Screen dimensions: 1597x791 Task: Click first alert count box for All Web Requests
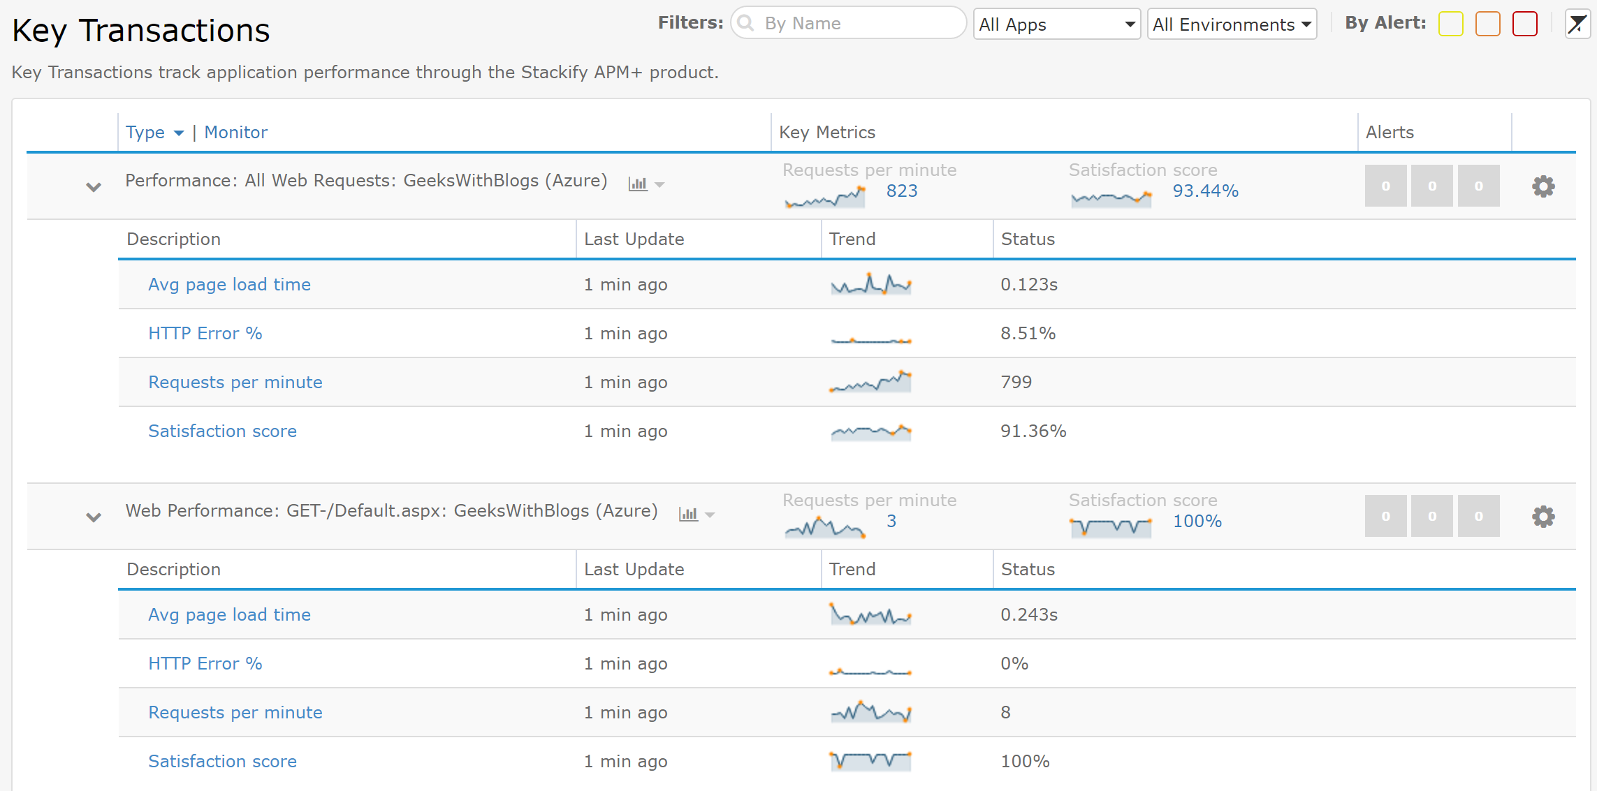(x=1385, y=186)
